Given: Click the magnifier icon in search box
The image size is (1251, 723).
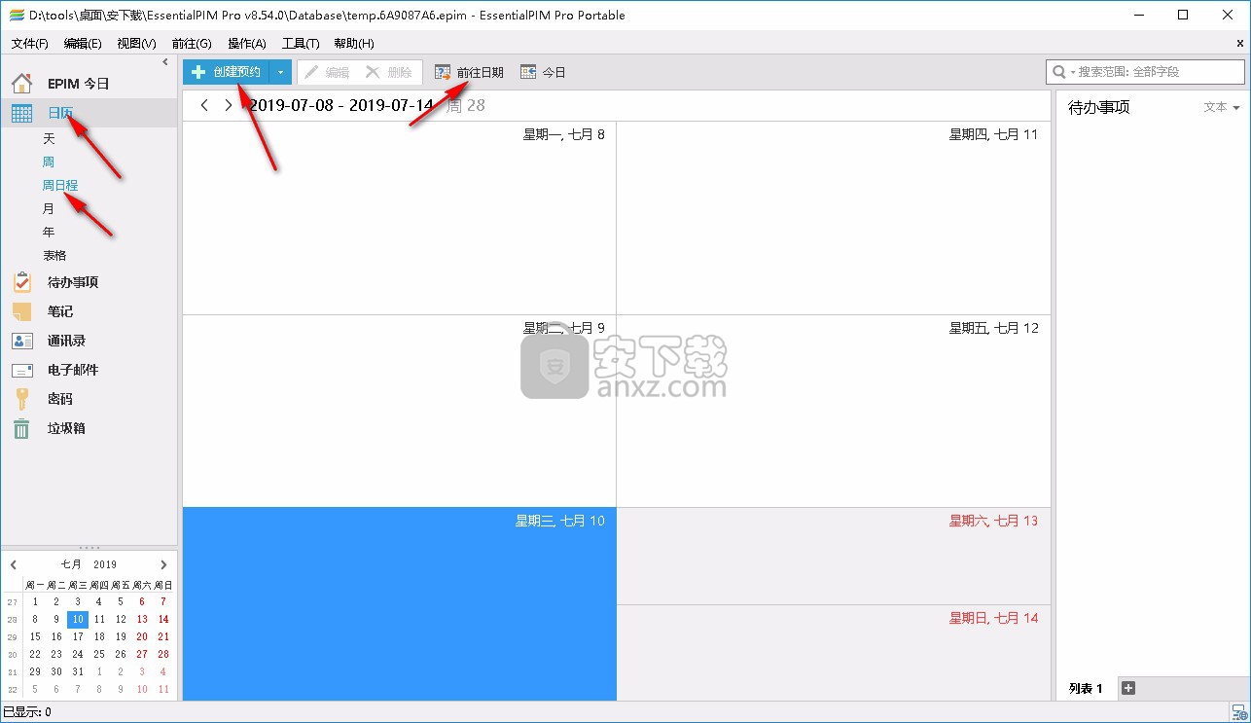Looking at the screenshot, I should click(1058, 72).
